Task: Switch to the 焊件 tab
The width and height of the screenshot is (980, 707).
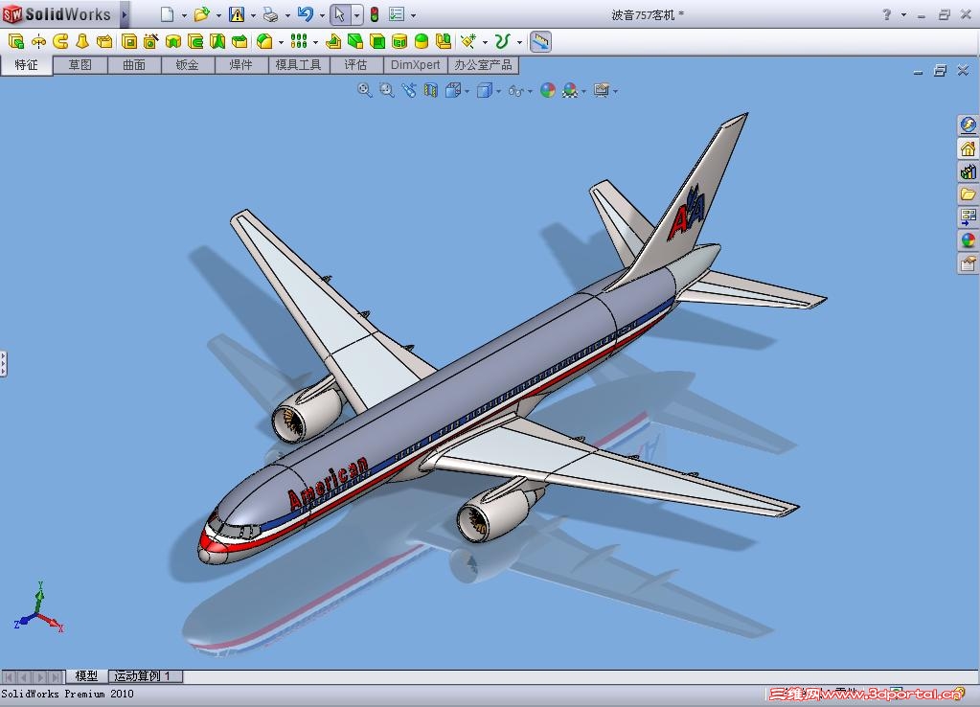Action: (241, 65)
